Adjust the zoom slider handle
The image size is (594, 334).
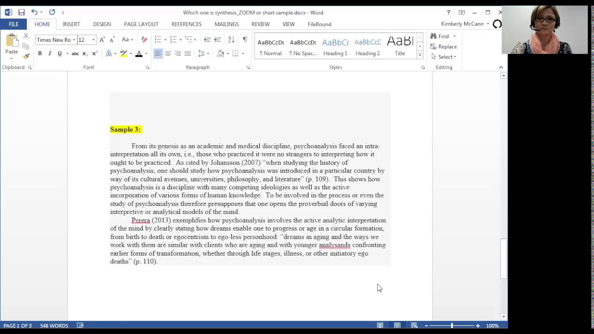pos(452,326)
